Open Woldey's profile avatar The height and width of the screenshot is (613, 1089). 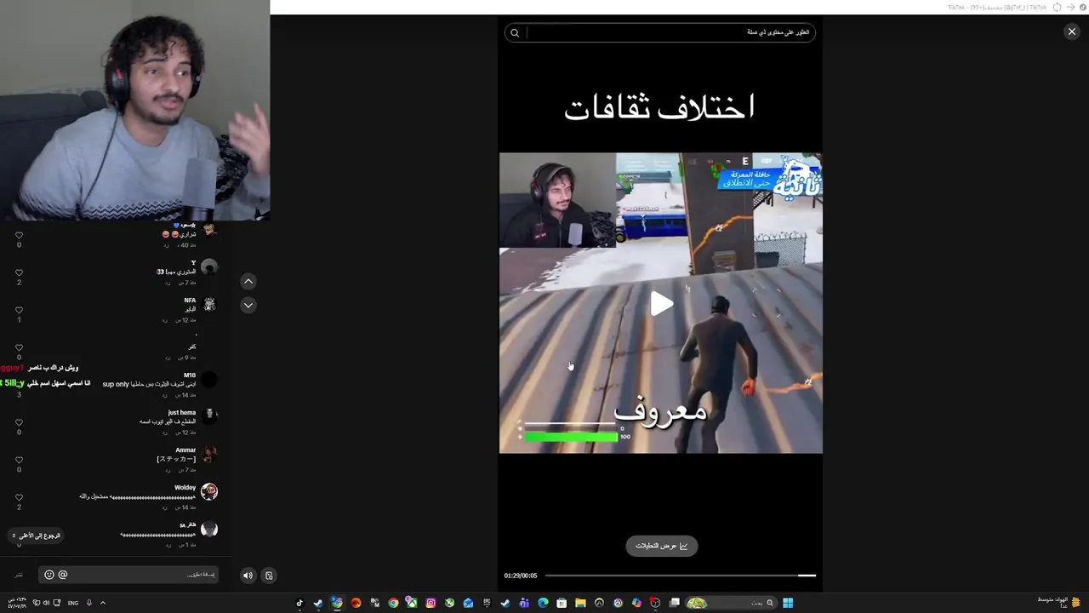tap(209, 491)
